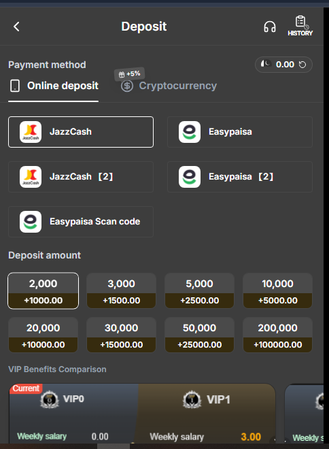Click the JazzCash logo icon
This screenshot has height=449, width=329.
click(x=31, y=132)
